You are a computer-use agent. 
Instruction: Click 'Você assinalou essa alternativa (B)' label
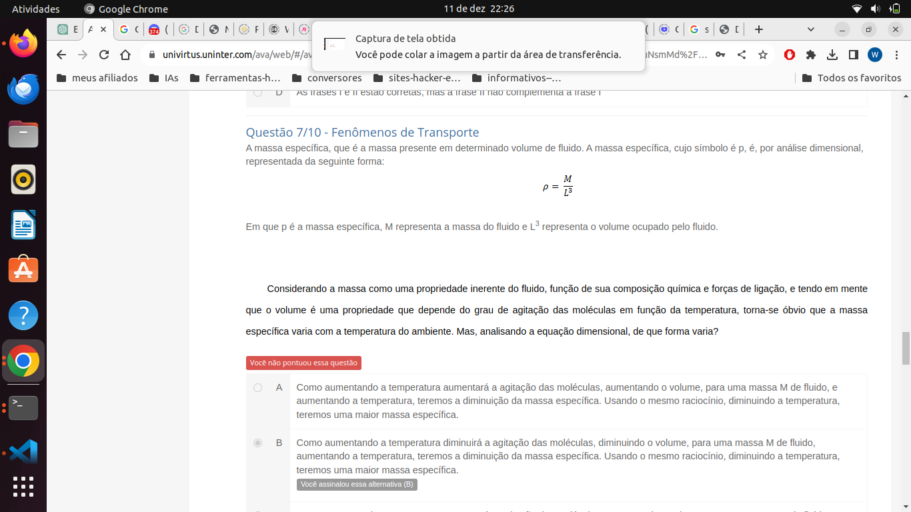point(357,485)
